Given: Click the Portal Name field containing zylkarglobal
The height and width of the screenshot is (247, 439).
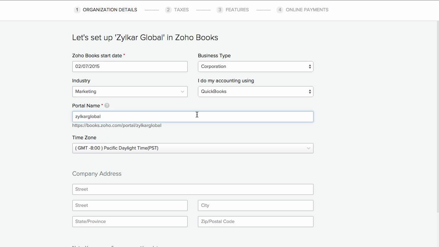Looking at the screenshot, I should pos(193,117).
